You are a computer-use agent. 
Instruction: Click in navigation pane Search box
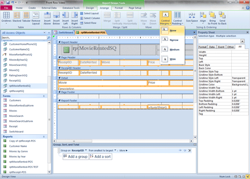coord(24,38)
